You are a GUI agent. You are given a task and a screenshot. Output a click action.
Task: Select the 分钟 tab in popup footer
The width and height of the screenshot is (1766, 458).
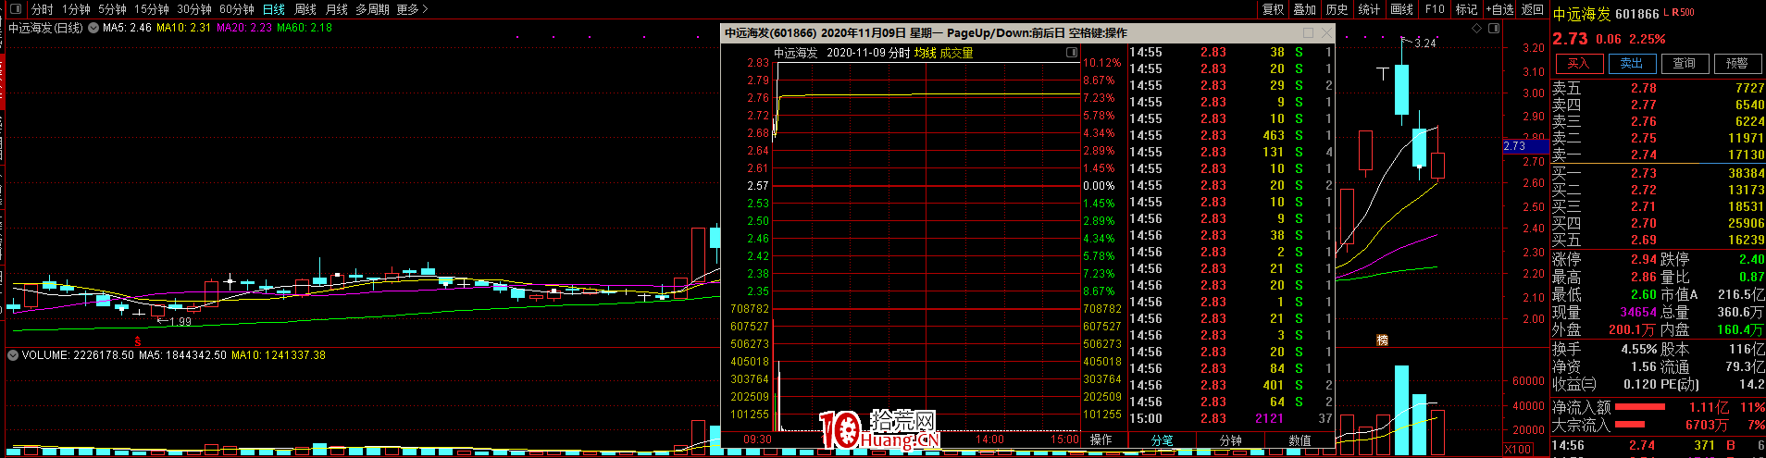pyautogui.click(x=1230, y=440)
